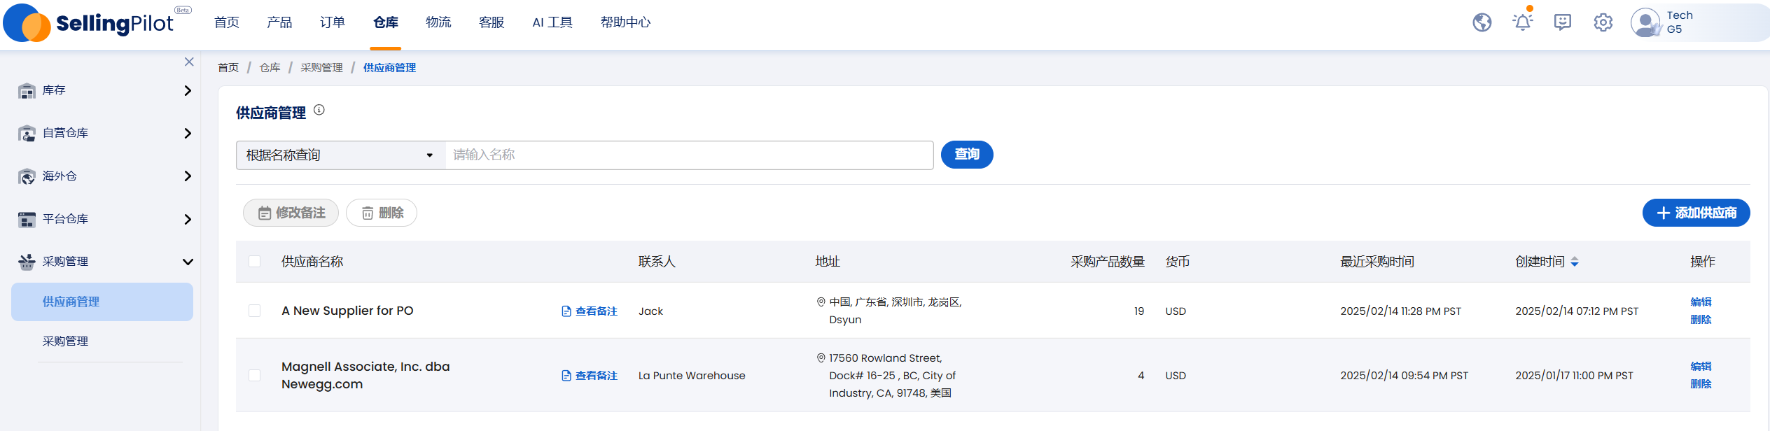Open the notifications bell icon
This screenshot has width=1770, height=431.
click(x=1522, y=22)
